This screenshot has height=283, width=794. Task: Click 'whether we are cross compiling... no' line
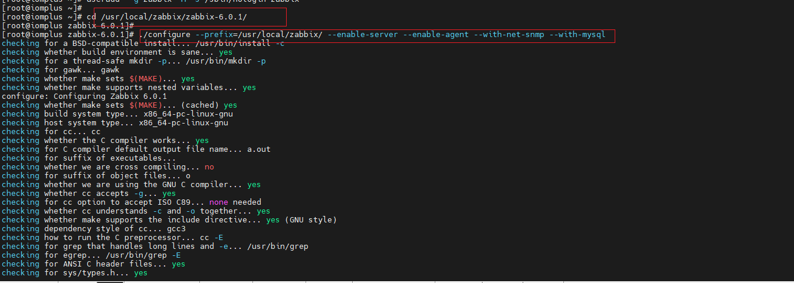click(108, 167)
